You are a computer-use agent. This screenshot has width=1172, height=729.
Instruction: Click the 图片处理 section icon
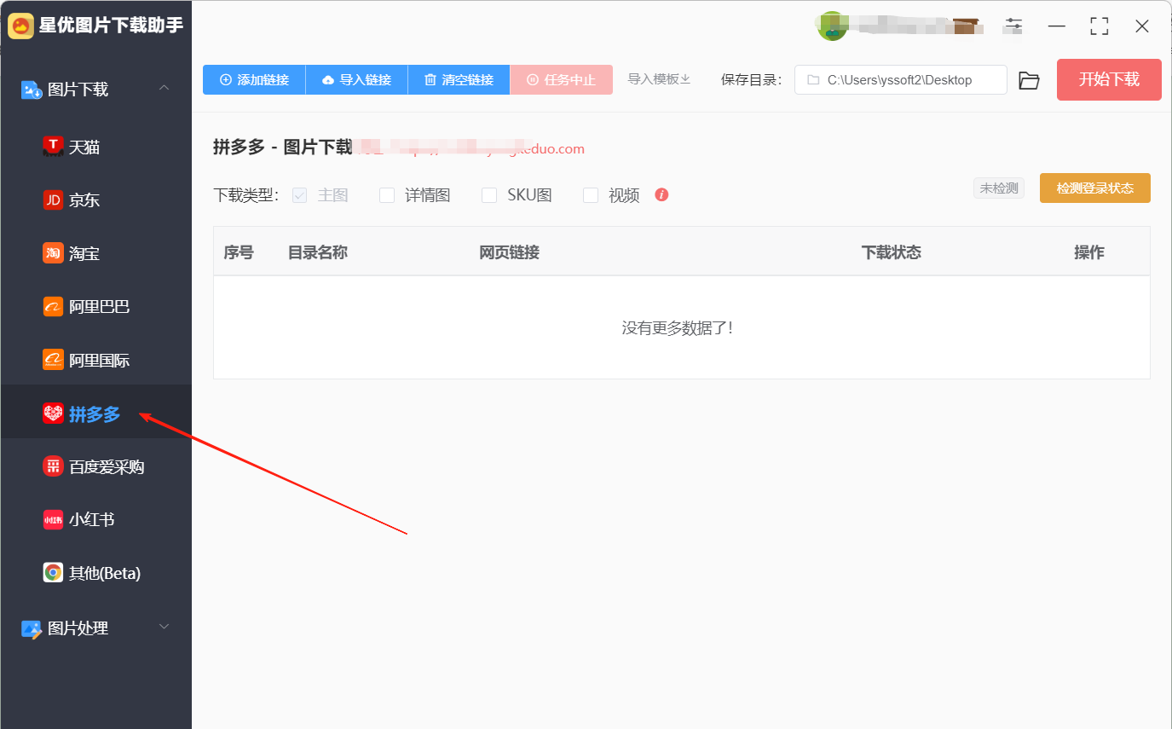tap(32, 628)
